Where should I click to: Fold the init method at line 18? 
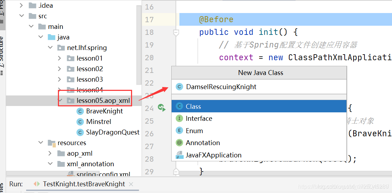(176, 32)
